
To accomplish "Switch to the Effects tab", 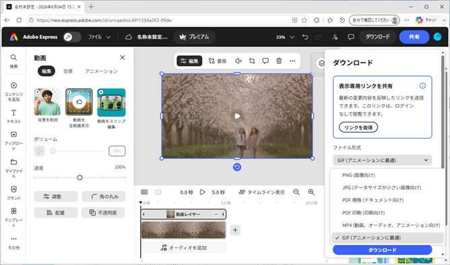I will (x=68, y=71).
